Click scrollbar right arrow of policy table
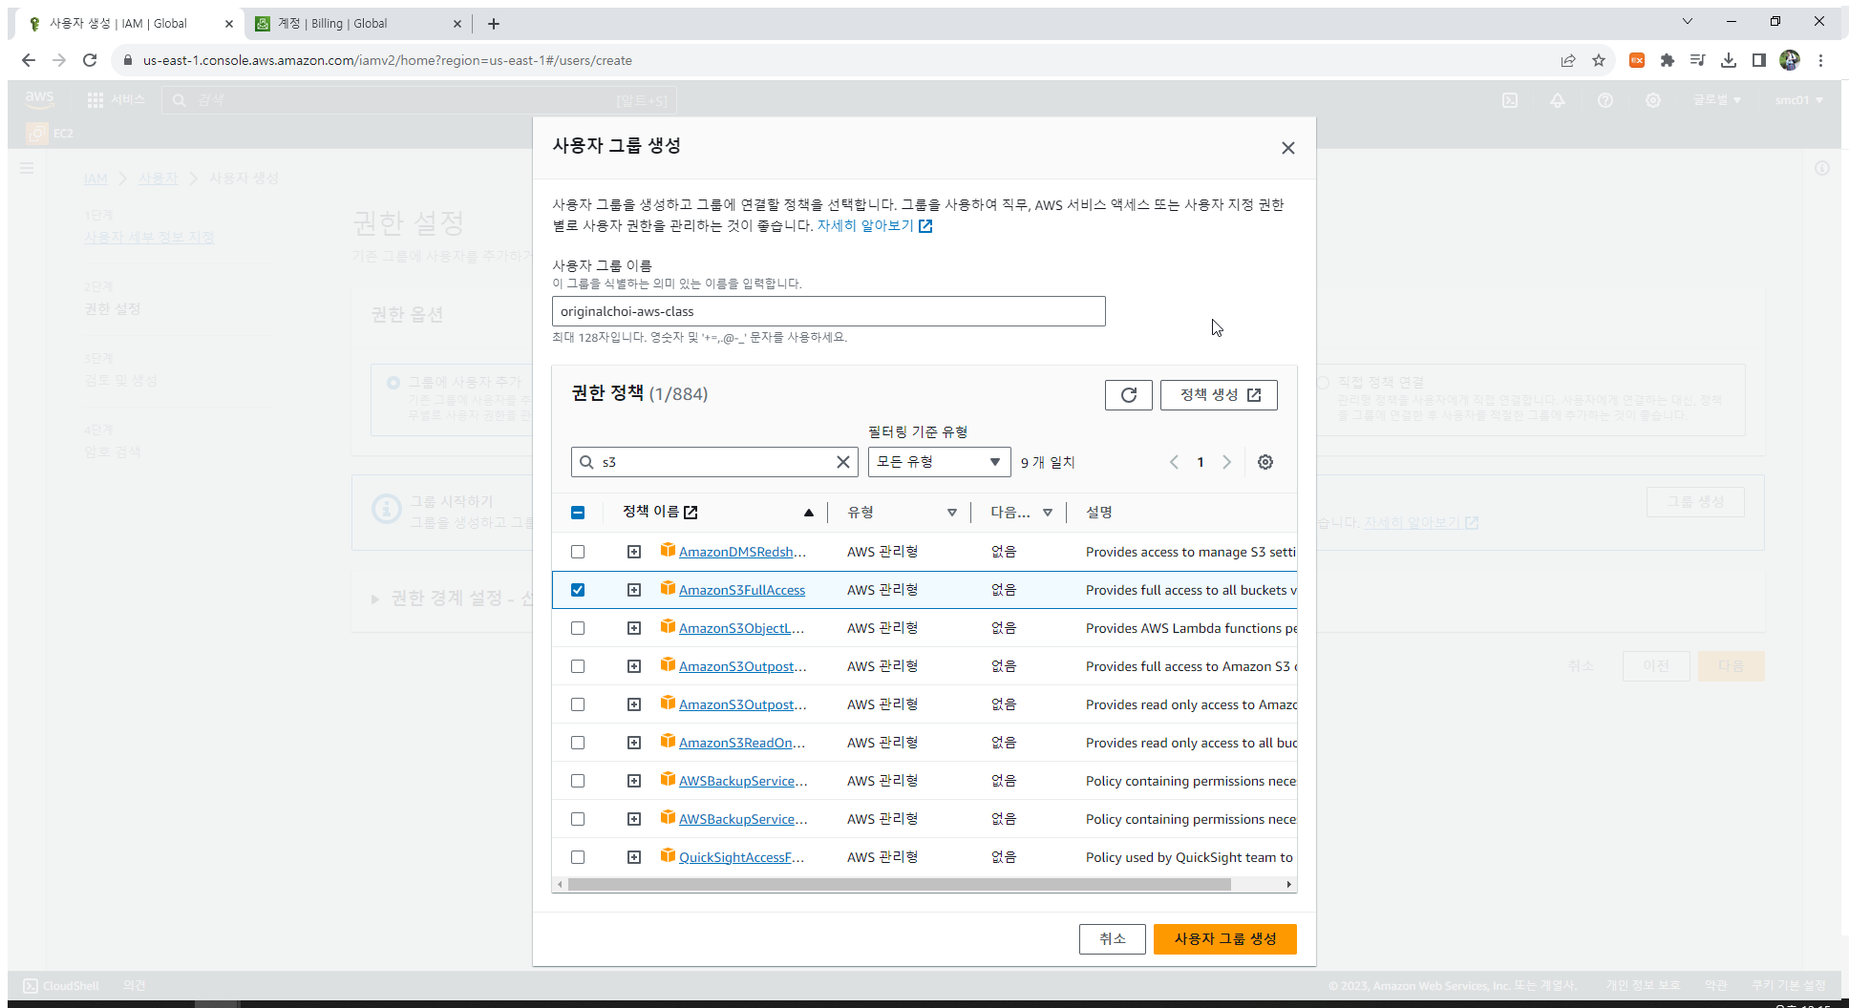The image size is (1849, 1008). (1289, 885)
